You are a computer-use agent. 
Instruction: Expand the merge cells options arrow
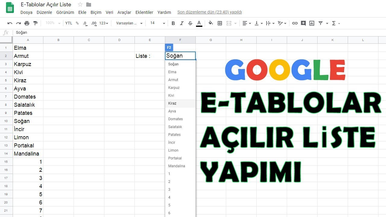236,23
